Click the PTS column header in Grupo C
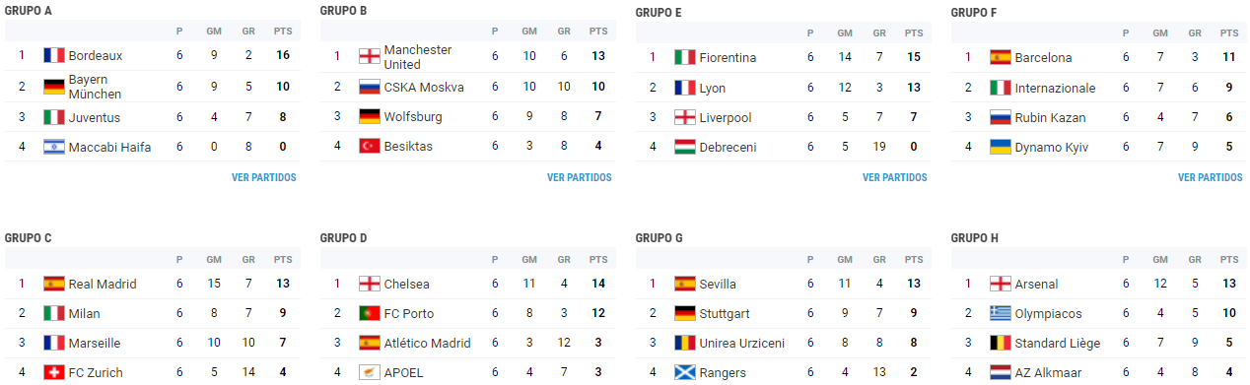 (x=283, y=260)
